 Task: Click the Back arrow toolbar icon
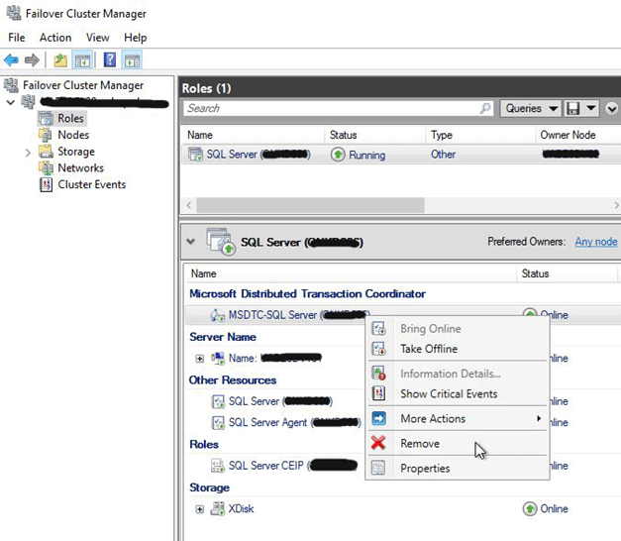(11, 60)
